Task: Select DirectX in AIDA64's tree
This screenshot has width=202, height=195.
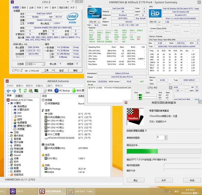Action: click(16, 155)
